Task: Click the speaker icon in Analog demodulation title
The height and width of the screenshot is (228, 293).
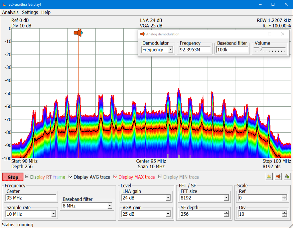Action: point(142,34)
